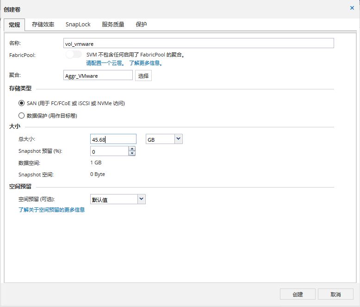Switch to the 服务质量 tab

point(113,25)
